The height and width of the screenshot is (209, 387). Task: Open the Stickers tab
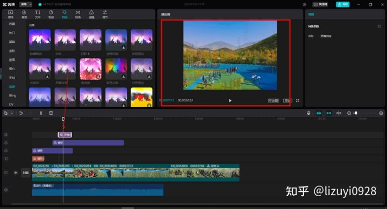pyautogui.click(x=51, y=14)
